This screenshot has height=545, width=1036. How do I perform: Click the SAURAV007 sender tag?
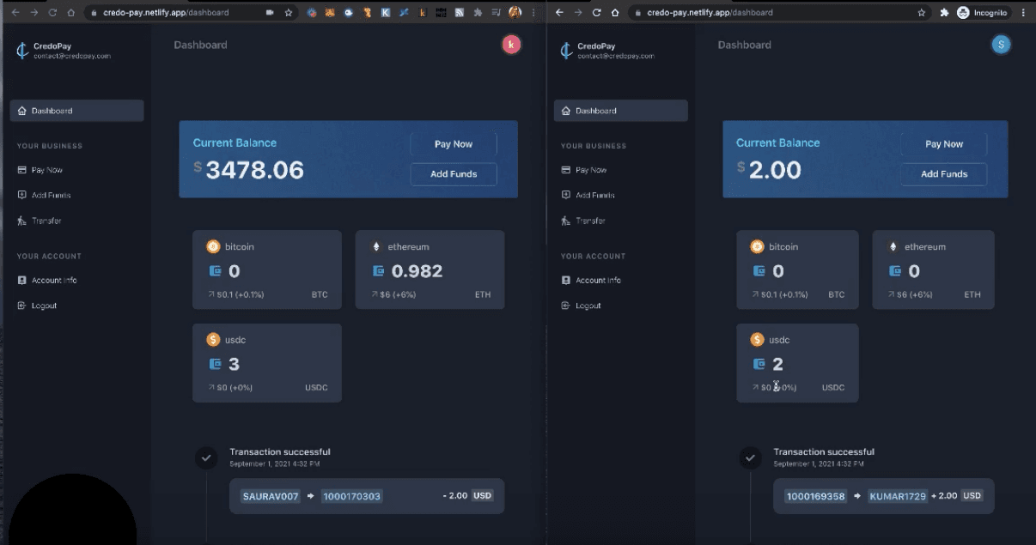tap(271, 496)
